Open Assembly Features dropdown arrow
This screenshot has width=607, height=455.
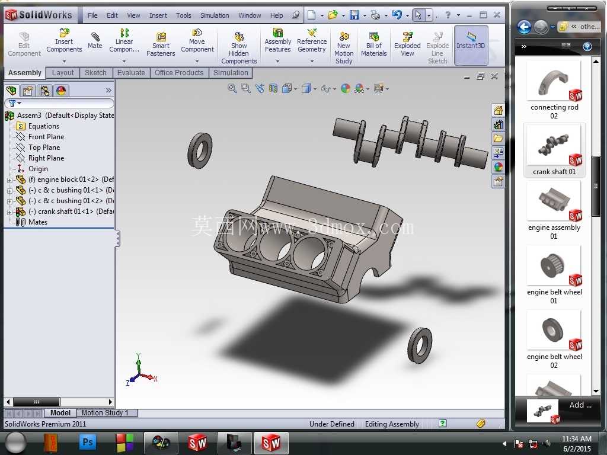(277, 61)
